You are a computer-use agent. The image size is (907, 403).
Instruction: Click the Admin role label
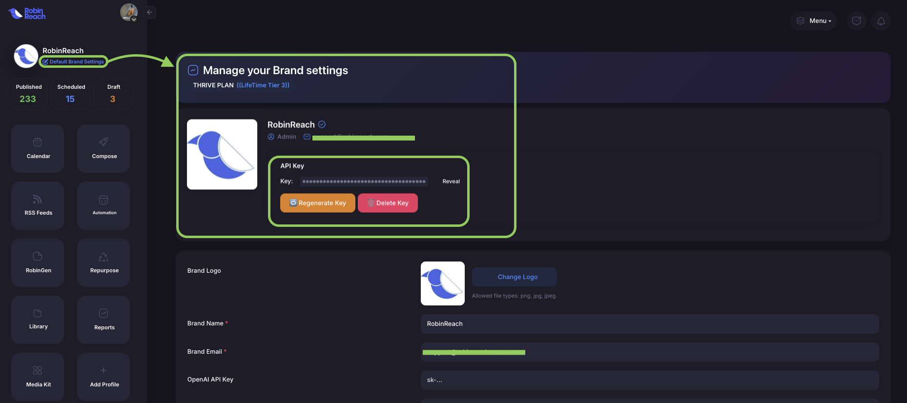(287, 137)
